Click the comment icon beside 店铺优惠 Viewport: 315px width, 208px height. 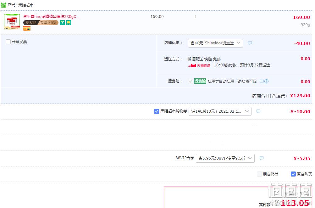coord(250,43)
